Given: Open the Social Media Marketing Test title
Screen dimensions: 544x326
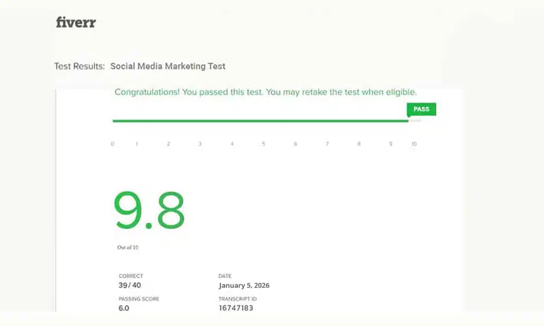Looking at the screenshot, I should coord(168,66).
